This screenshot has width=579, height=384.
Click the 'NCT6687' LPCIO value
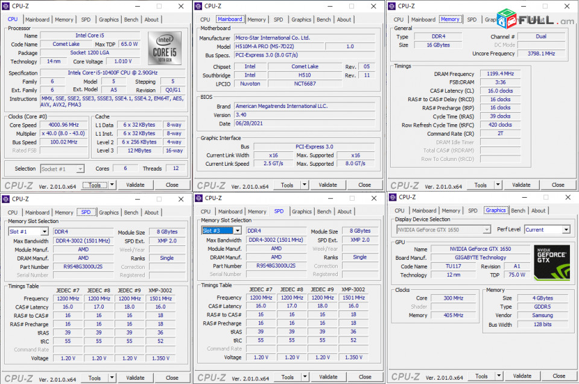click(305, 84)
